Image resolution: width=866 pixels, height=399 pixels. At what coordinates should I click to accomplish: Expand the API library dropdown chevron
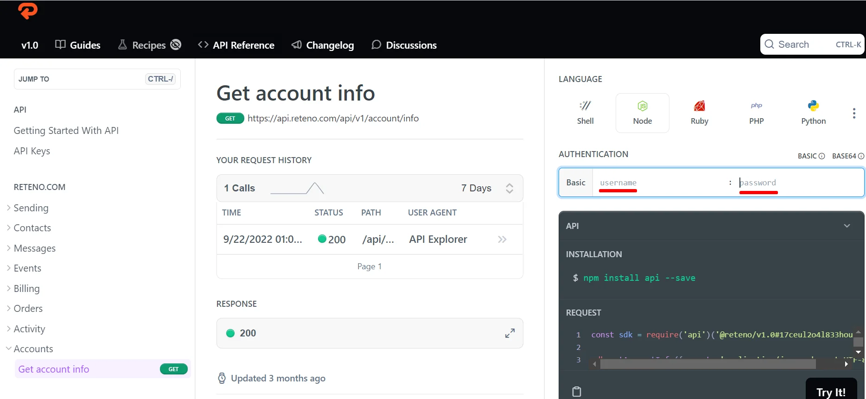847,226
